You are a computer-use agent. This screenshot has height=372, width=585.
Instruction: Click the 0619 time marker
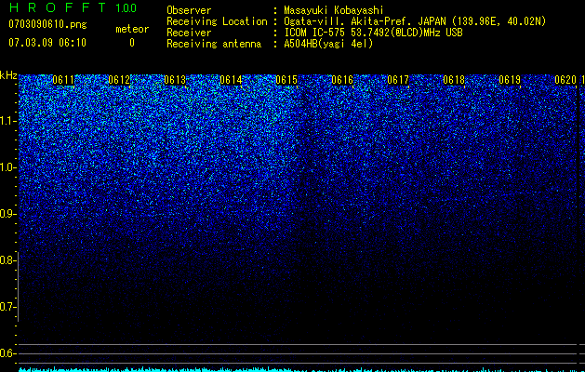click(x=510, y=80)
